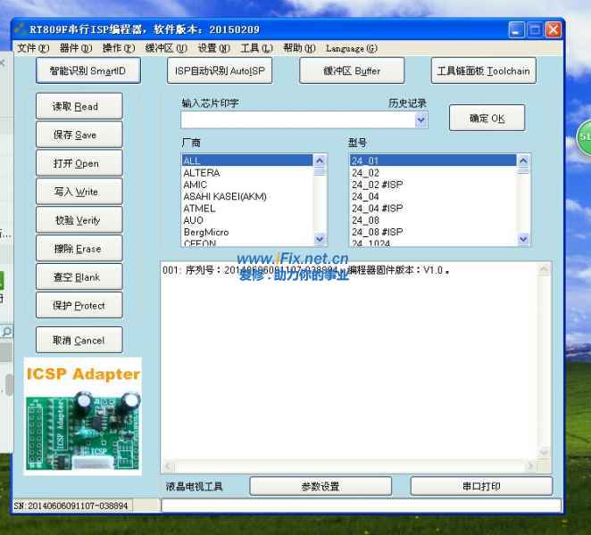Select AMIC in the manufacturer list
Screen dimensions: 591x535
tap(247, 185)
